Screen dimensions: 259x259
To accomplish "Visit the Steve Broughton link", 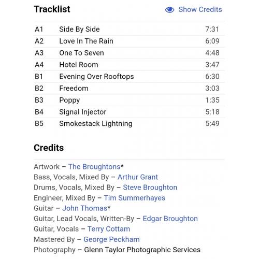I will [x=150, y=188].
